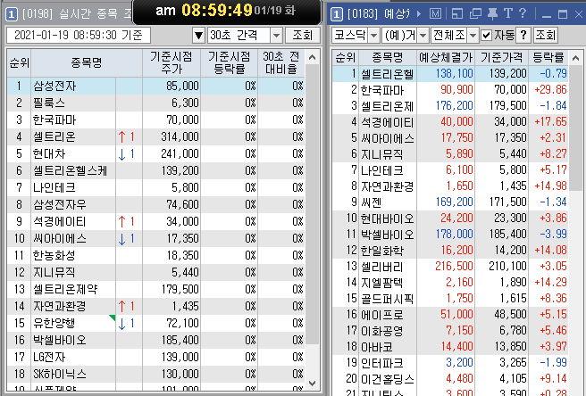
Task: Click scroll-up arrow of right table scrollbar
Action: point(575,58)
